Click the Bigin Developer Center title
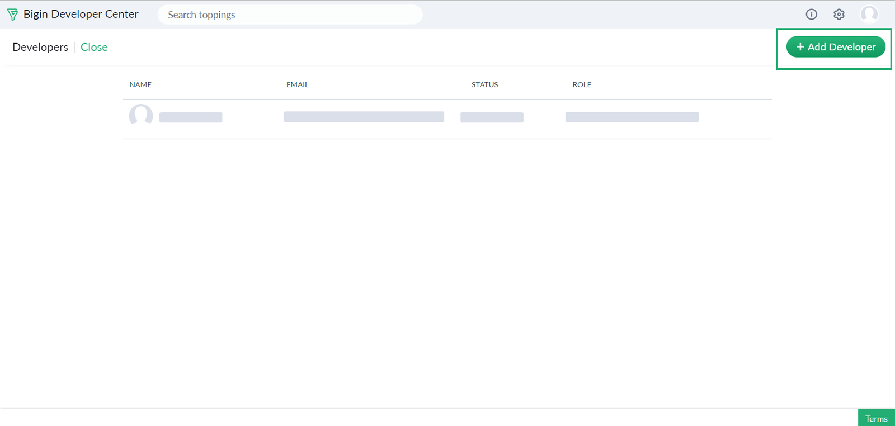This screenshot has height=426, width=895. 81,15
